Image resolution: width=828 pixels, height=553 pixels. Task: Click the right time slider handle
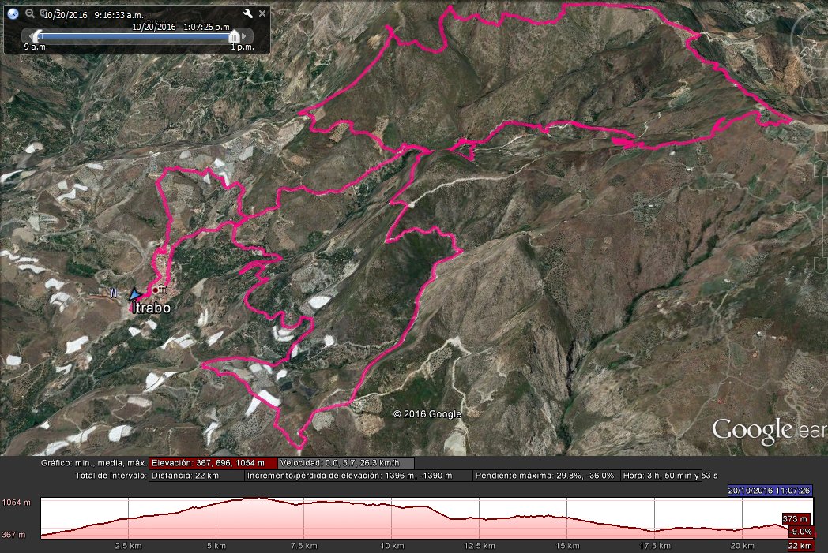(234, 35)
